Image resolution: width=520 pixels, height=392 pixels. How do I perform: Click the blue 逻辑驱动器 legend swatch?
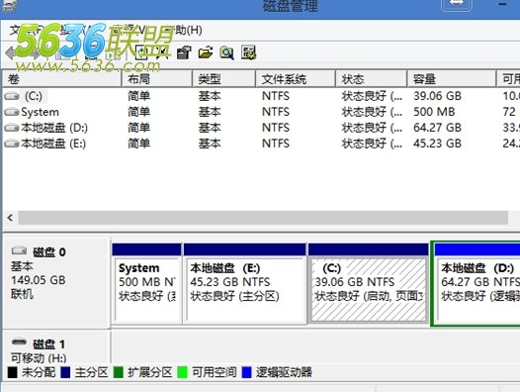247,372
